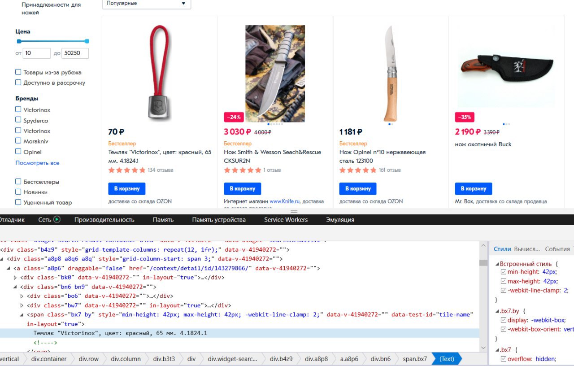
Task: Add Темляк Victorinox to cart via В корзину
Action: pos(127,188)
